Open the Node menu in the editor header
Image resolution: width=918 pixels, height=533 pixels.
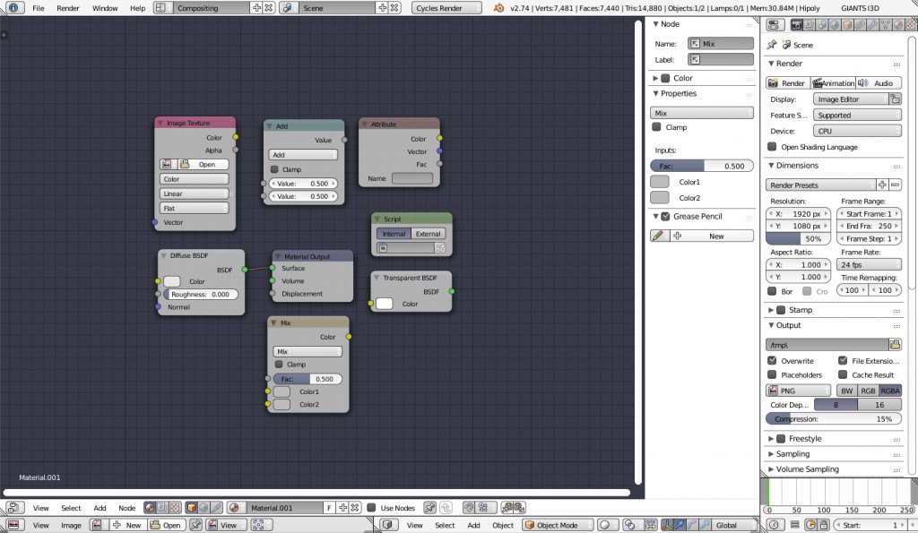pyautogui.click(x=125, y=507)
